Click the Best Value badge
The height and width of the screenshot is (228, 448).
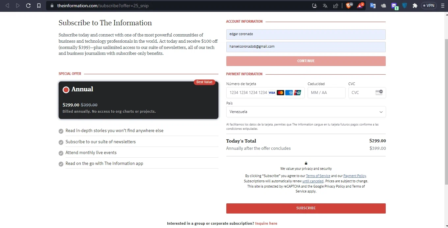205,82
